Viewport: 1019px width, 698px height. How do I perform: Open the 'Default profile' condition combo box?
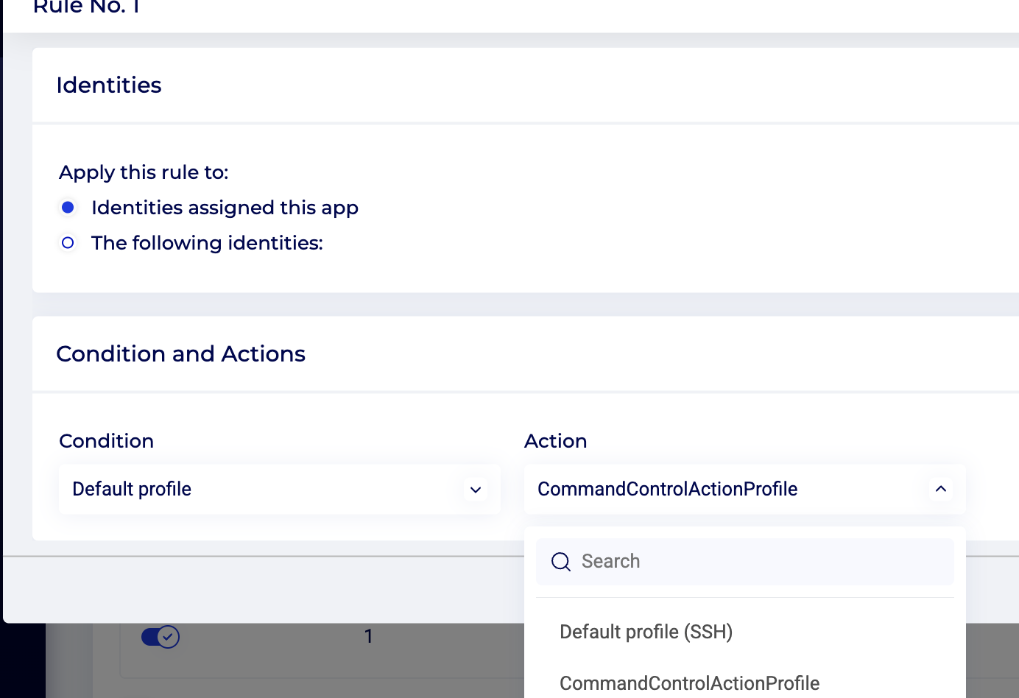[265, 489]
